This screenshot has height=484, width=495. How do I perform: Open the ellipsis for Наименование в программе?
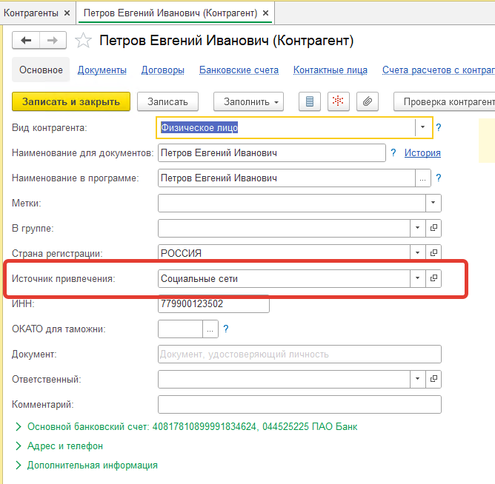[x=422, y=178]
